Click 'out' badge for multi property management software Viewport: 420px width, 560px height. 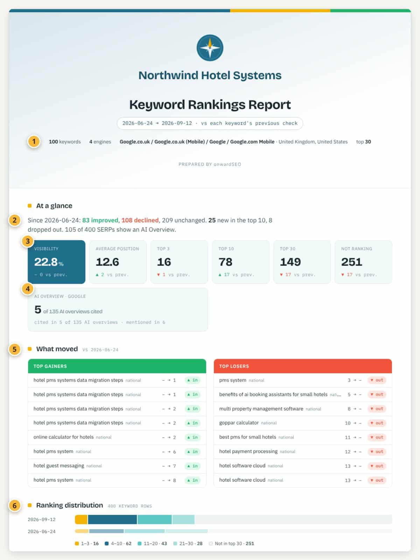pos(377,409)
